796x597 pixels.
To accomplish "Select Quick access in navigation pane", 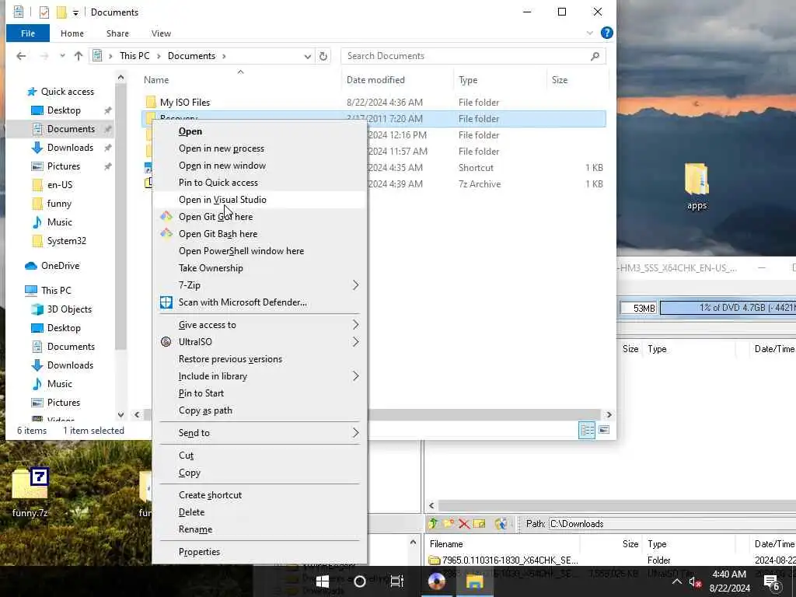I will 61,92.
